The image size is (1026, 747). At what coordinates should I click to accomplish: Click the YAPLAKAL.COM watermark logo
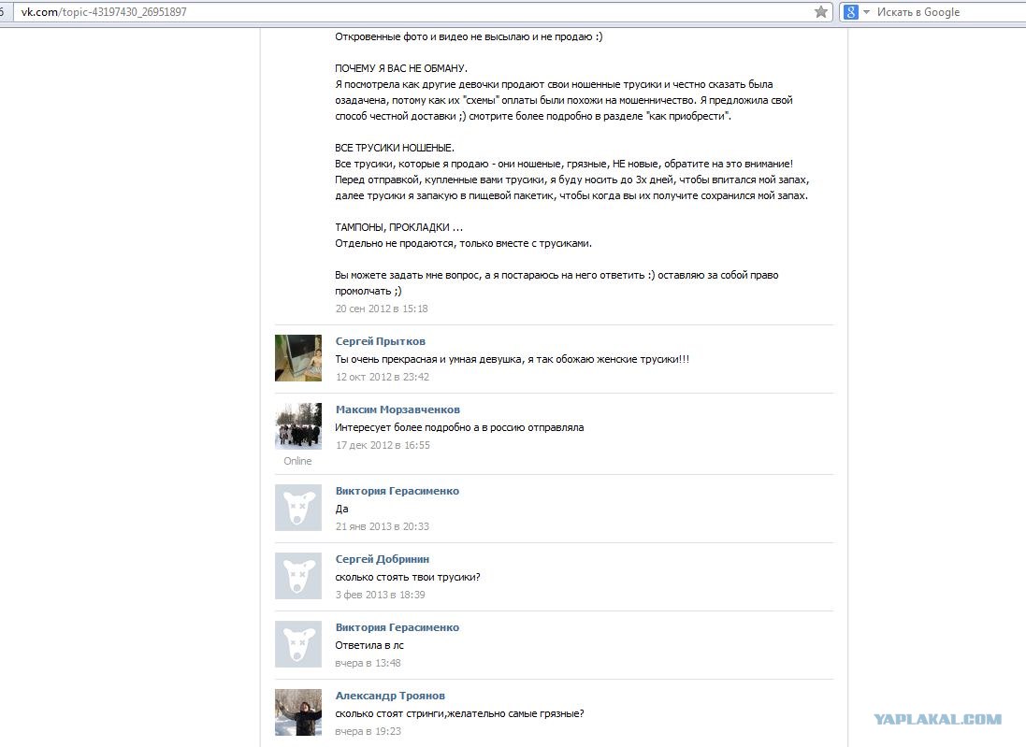(938, 719)
